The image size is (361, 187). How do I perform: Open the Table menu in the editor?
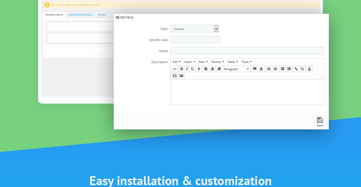click(233, 62)
